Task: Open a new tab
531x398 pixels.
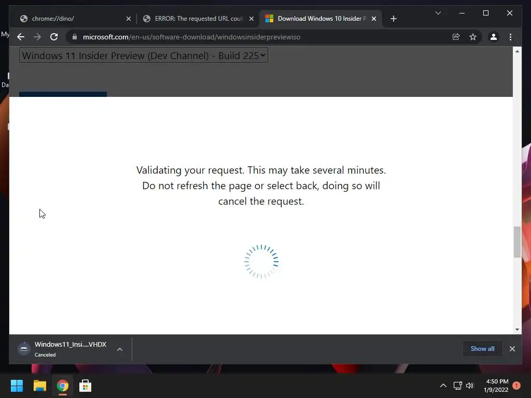Action: [x=393, y=19]
